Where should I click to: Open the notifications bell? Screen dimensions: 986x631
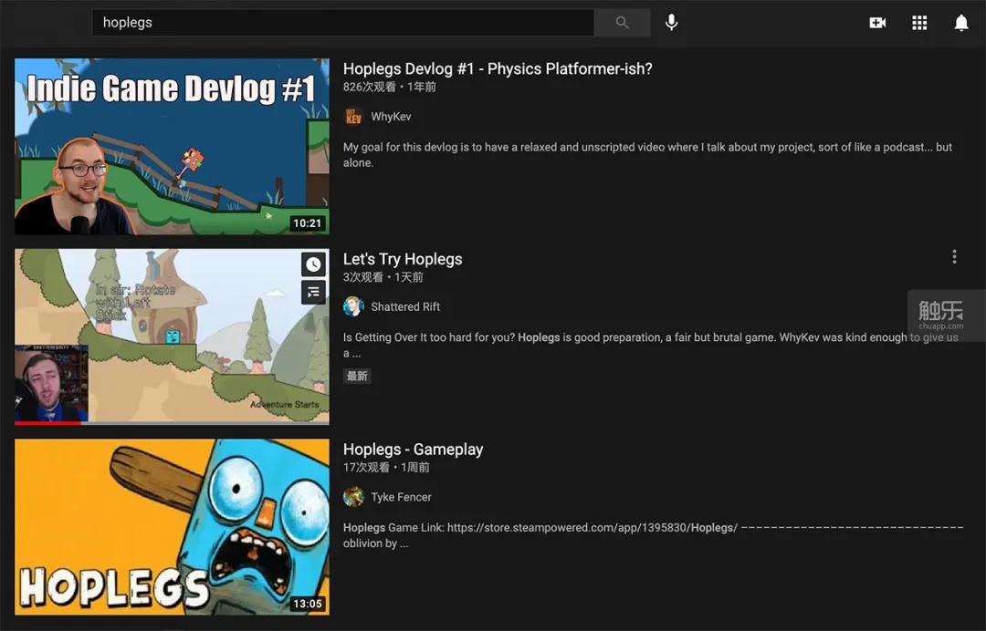point(961,23)
